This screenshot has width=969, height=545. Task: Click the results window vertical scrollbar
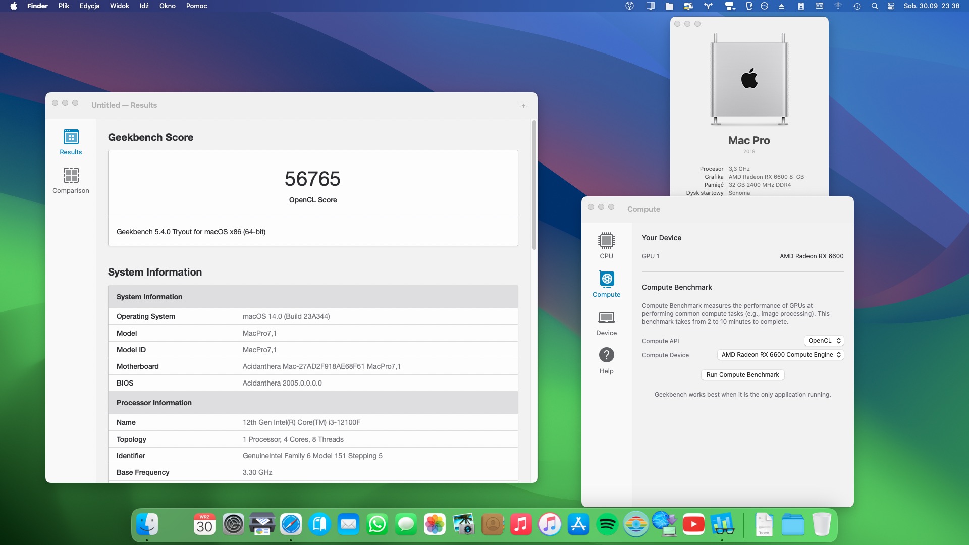[x=534, y=185]
